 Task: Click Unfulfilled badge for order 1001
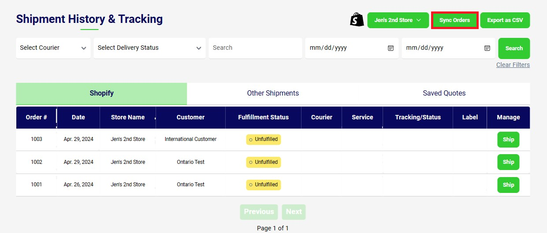pos(264,185)
